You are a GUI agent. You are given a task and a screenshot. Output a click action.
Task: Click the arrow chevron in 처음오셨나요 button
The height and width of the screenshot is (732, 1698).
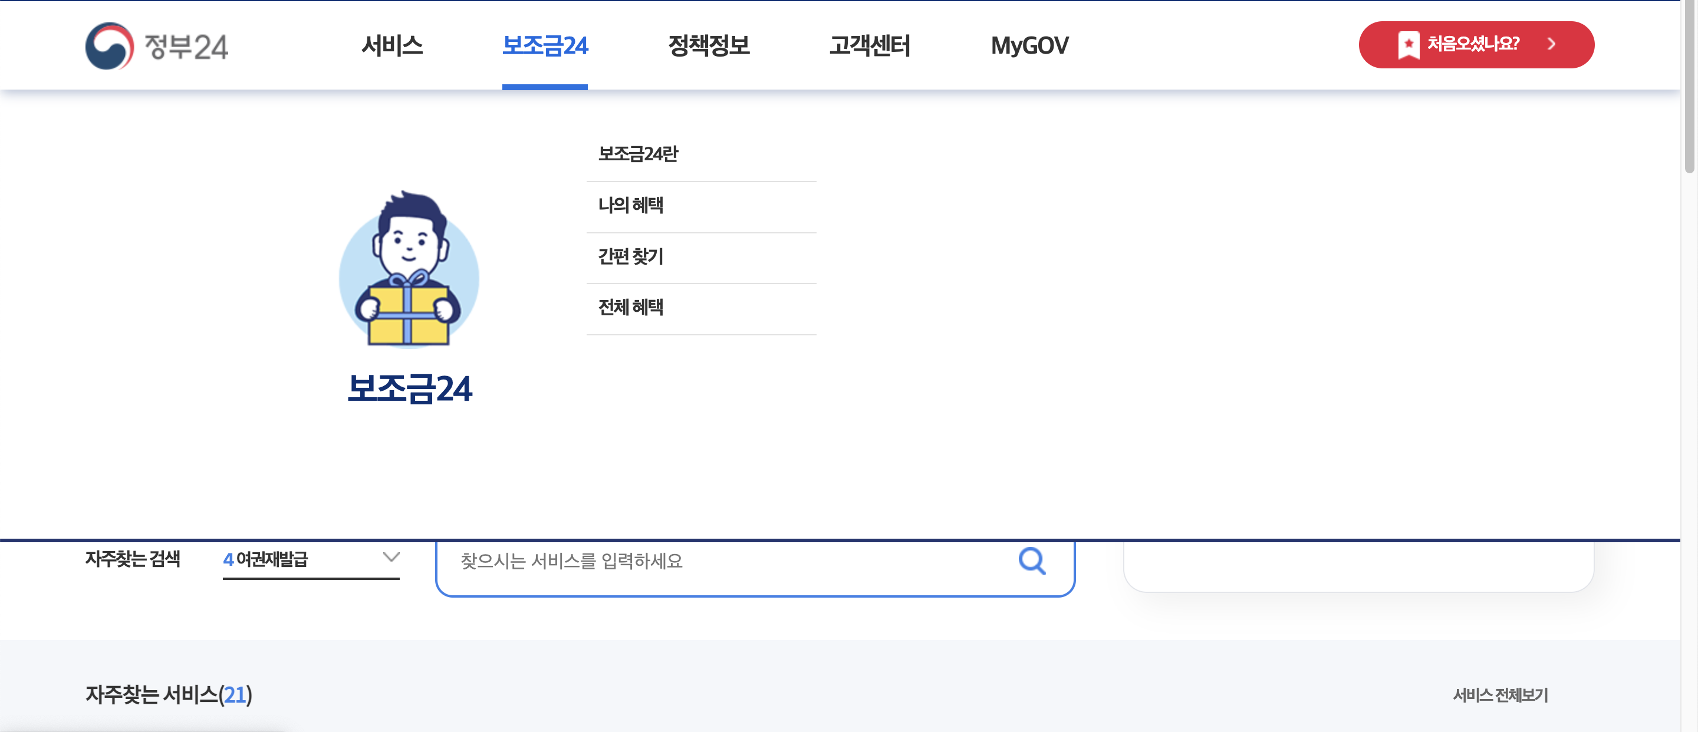(1552, 44)
